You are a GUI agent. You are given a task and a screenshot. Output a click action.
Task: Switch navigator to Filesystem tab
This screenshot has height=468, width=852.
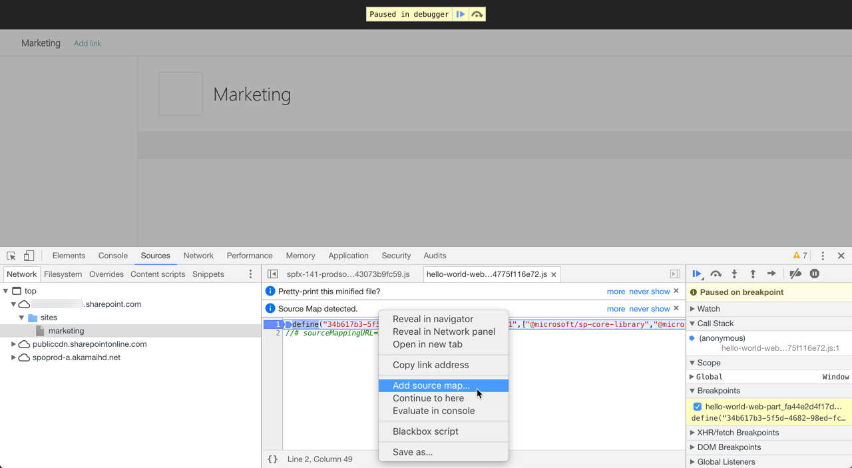point(63,274)
